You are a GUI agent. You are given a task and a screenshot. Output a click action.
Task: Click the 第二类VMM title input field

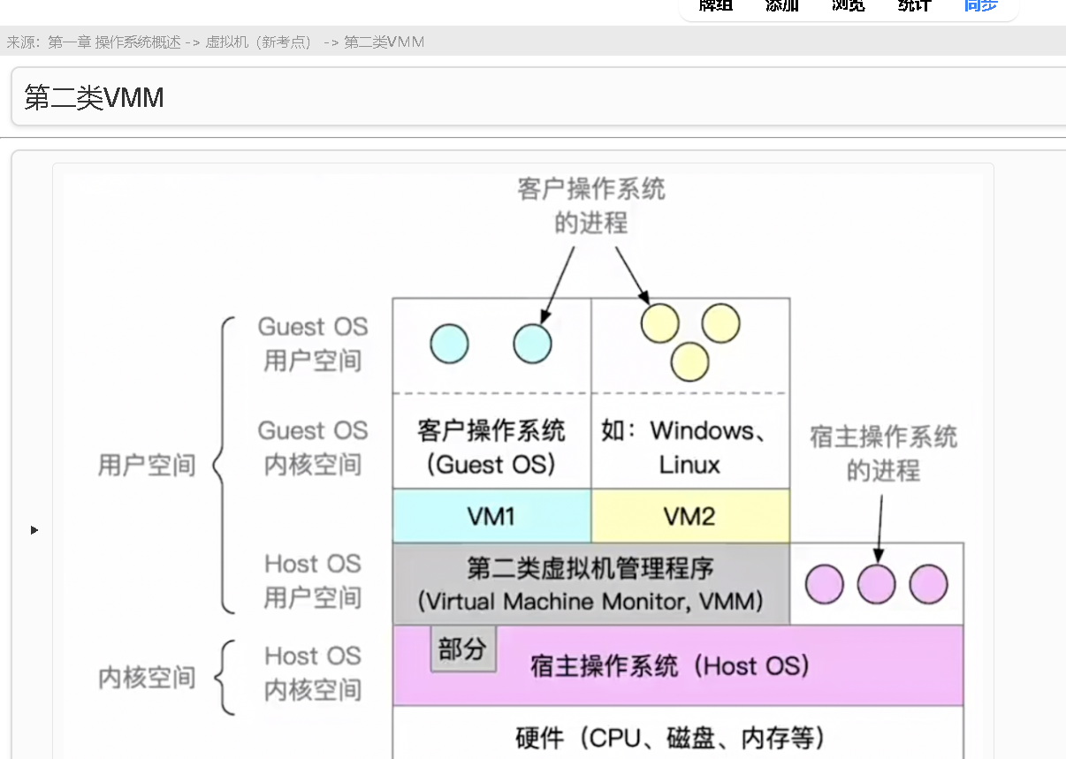[x=538, y=97]
